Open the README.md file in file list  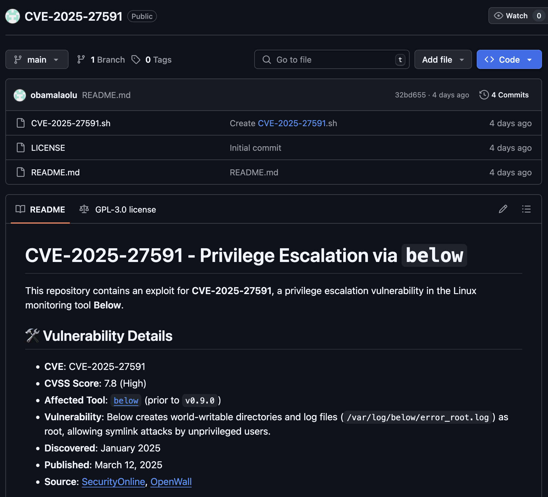tap(55, 172)
